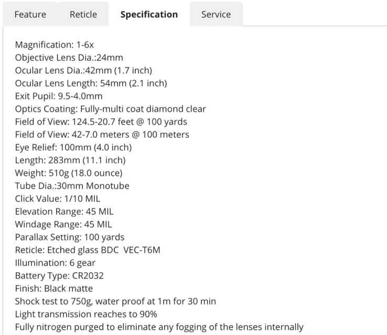Click the Elevation Range: 45 MIL text
This screenshot has width=387, height=335.
[64, 211]
